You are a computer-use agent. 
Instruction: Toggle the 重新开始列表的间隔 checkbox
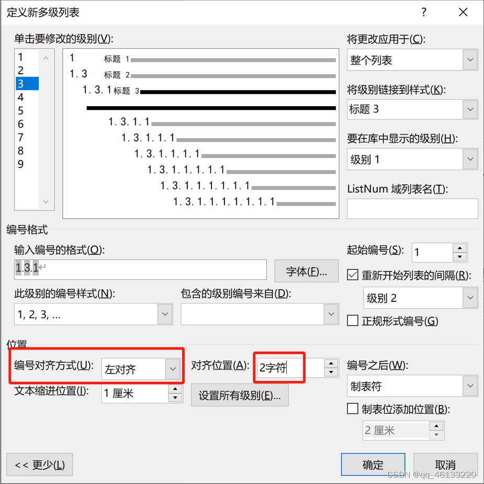tap(353, 275)
